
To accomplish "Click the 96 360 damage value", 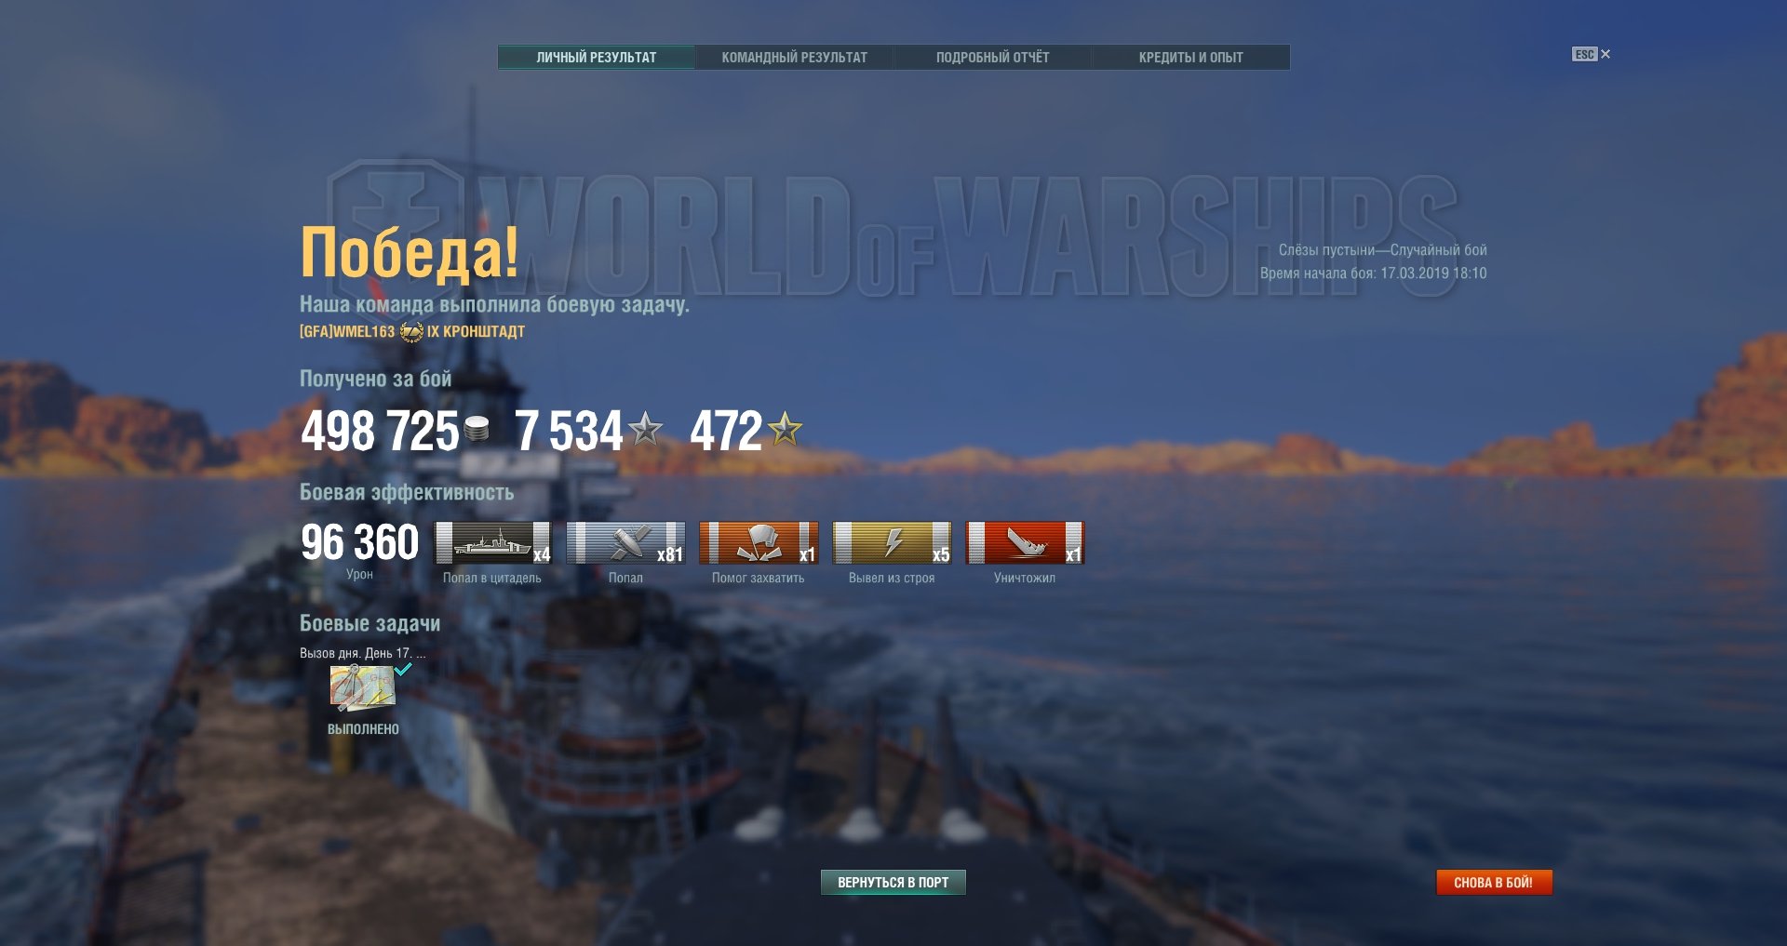I will (x=359, y=543).
